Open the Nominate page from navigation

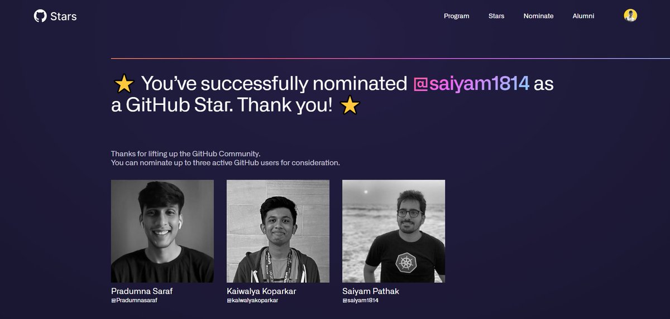538,16
